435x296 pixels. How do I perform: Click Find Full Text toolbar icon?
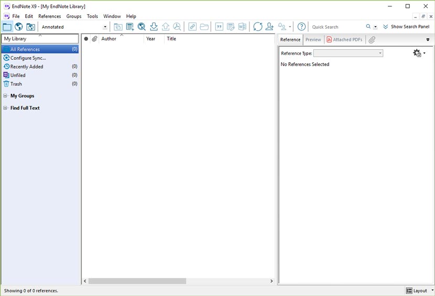[x=177, y=27]
